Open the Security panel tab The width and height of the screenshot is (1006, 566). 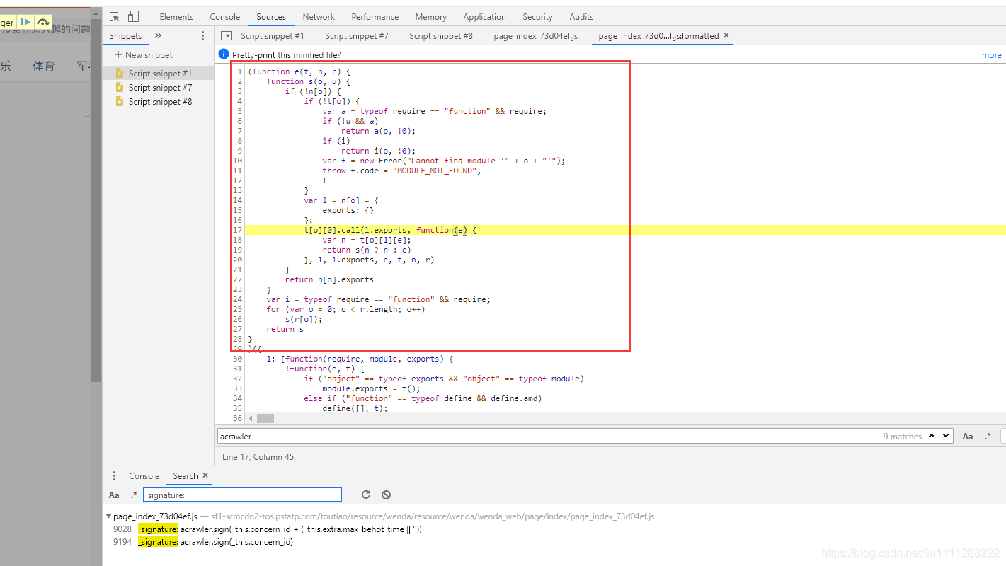pos(537,16)
